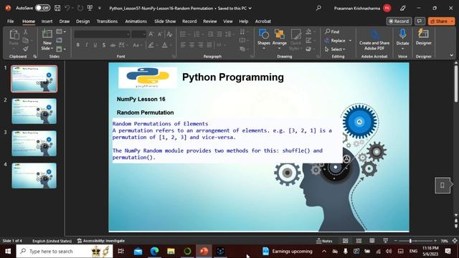459x258 pixels.
Task: Switch to the Insert tab
Action: click(x=47, y=21)
